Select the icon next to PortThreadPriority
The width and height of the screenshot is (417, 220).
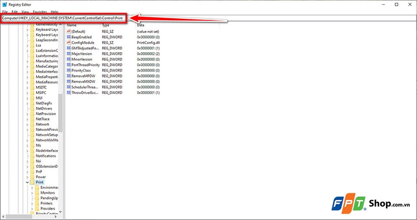click(x=69, y=65)
